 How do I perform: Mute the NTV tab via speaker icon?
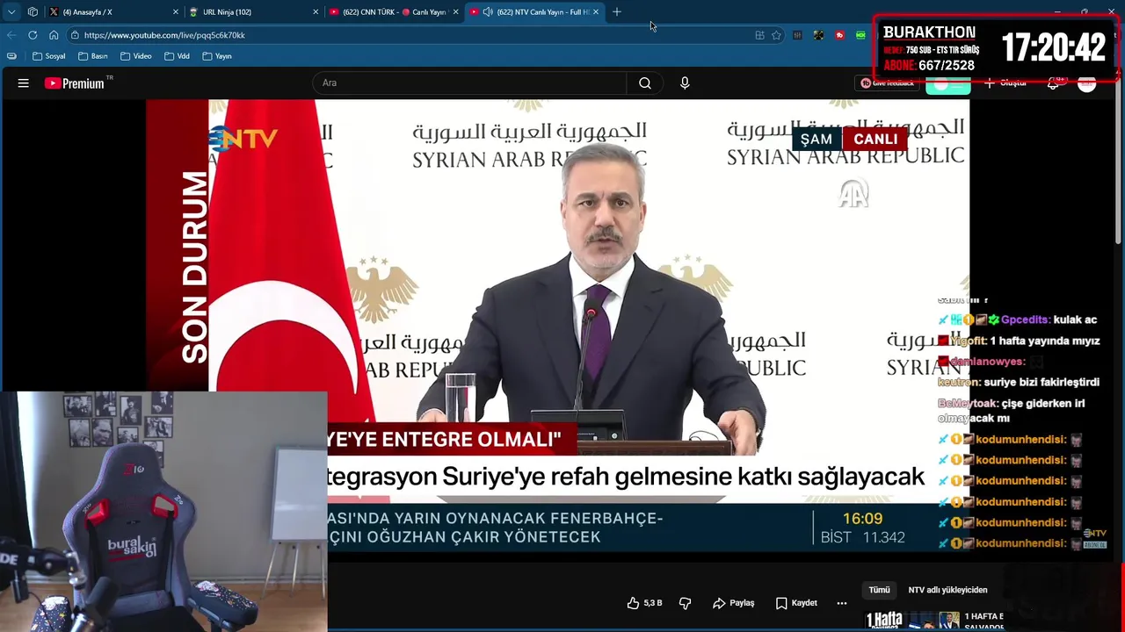[x=488, y=12]
